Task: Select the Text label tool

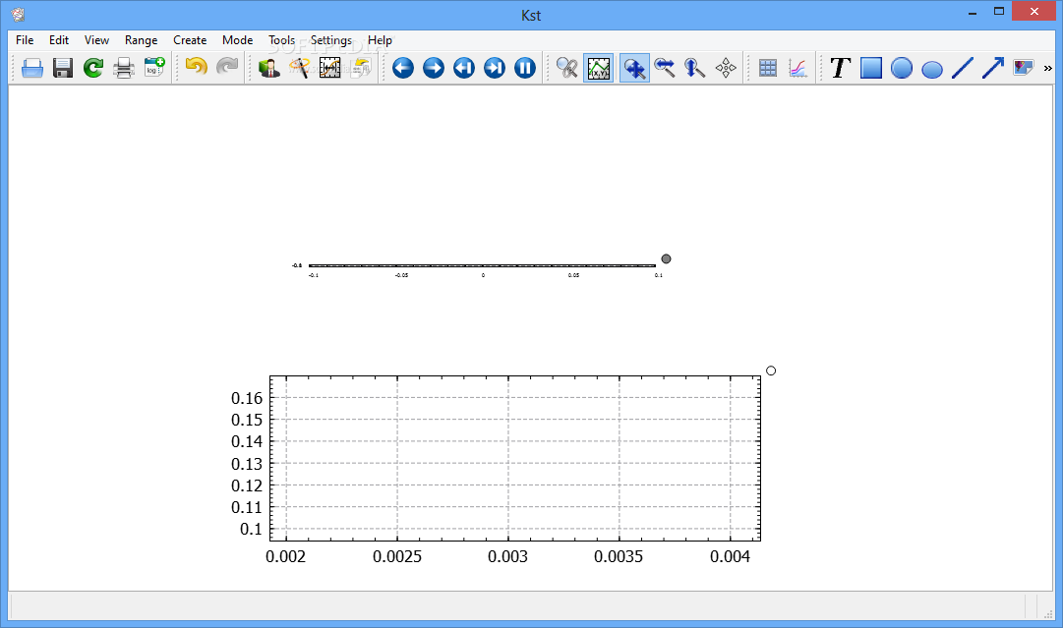Action: (840, 68)
